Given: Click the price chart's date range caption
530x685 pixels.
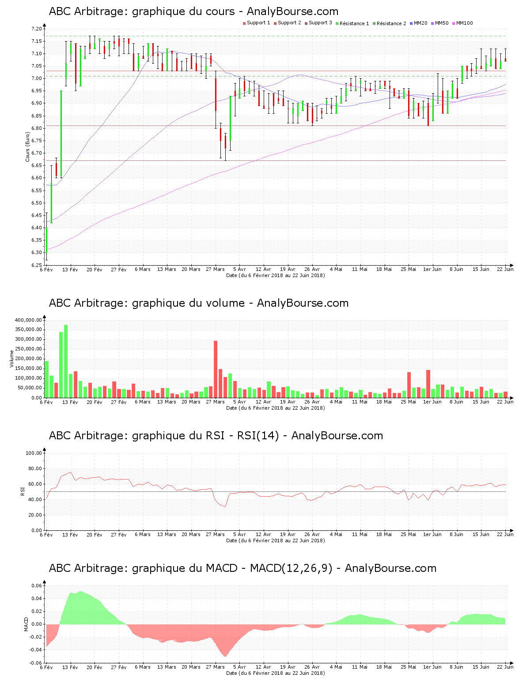Looking at the screenshot, I should [x=275, y=275].
